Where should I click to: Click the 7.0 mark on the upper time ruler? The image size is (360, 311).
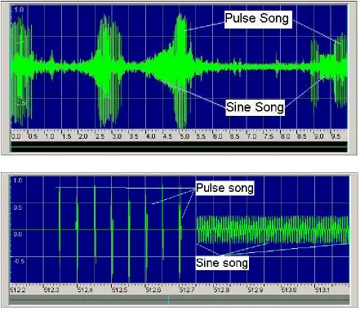point(251,136)
